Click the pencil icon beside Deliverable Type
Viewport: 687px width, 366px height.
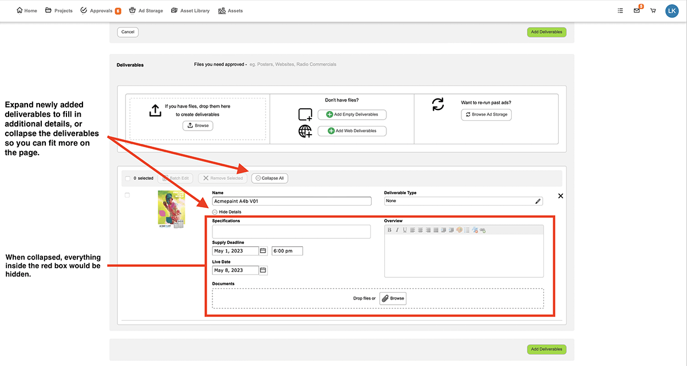pos(537,201)
